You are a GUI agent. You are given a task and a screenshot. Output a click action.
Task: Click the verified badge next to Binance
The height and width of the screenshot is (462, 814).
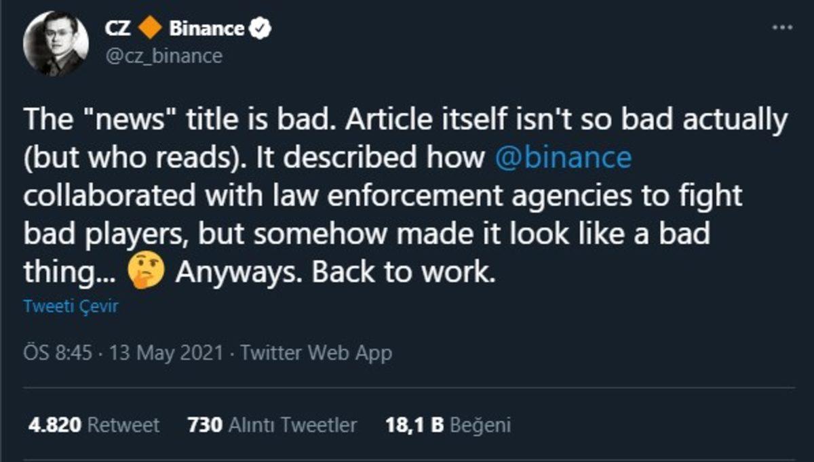(260, 28)
